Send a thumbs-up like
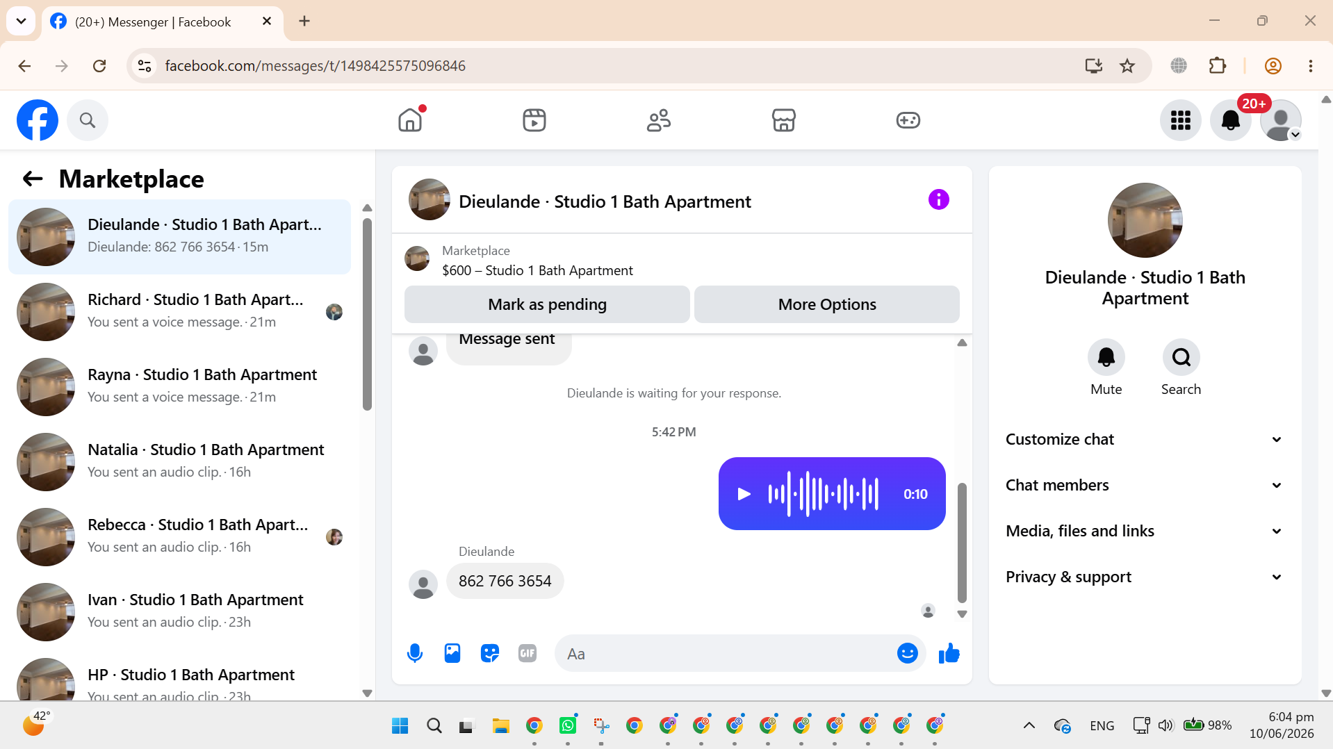 pos(949,653)
